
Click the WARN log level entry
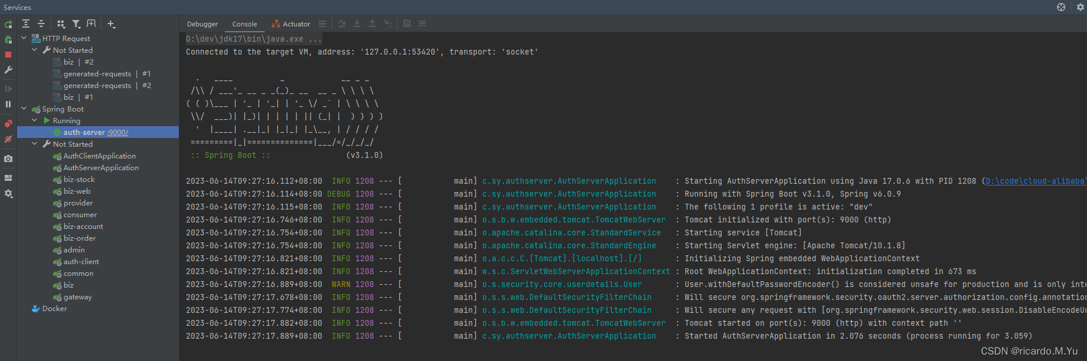pos(341,285)
